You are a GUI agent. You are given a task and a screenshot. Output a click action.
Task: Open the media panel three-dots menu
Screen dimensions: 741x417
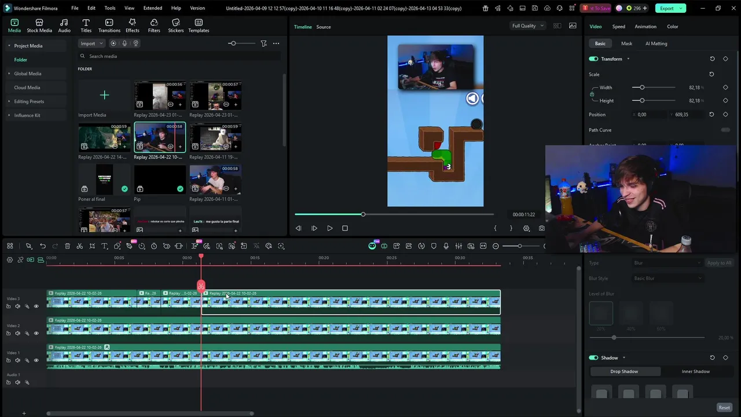coord(276,43)
